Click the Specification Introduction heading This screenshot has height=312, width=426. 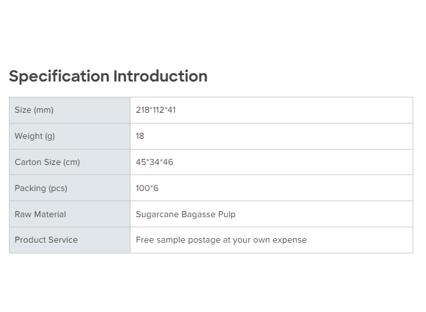point(108,76)
